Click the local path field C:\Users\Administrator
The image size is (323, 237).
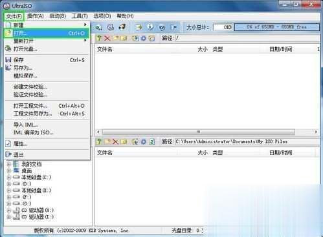[x=247, y=141]
